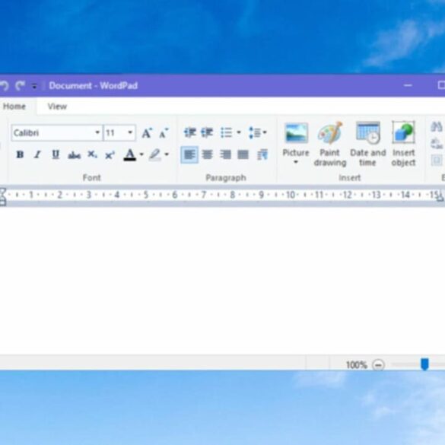Click the ruler at mark 5
This screenshot has height=445, width=445.
[146, 195]
